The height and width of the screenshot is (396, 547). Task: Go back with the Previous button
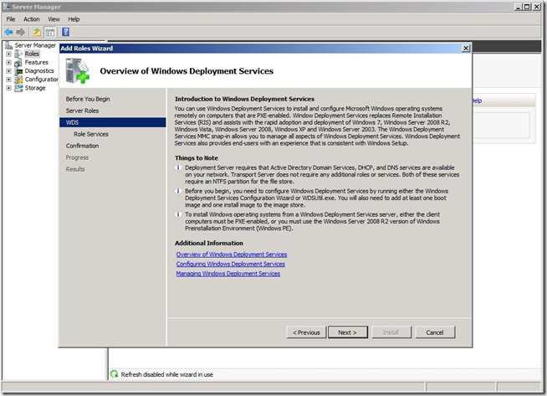coord(305,332)
